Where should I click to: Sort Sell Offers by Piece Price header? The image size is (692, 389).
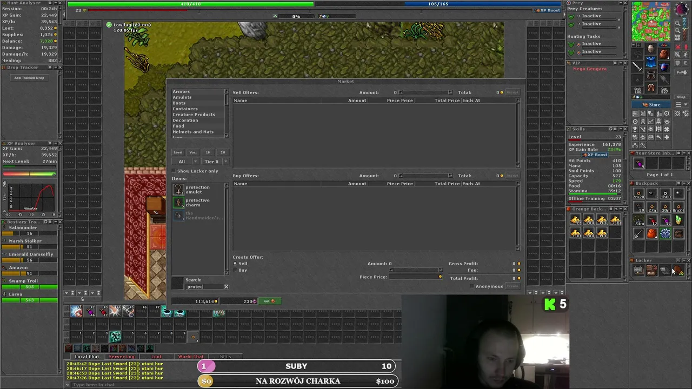(400, 100)
